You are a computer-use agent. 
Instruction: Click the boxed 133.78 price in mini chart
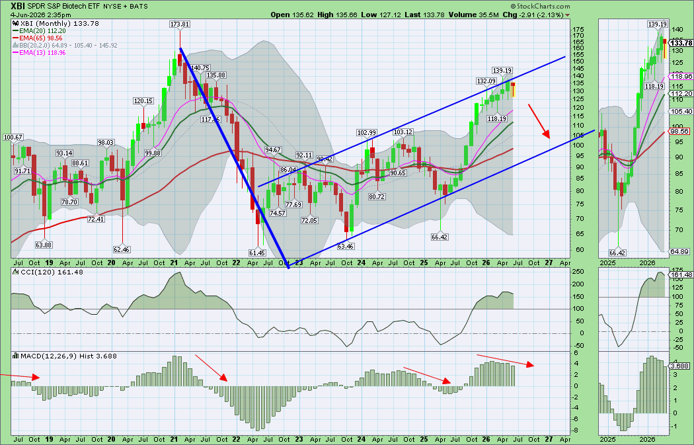[681, 43]
